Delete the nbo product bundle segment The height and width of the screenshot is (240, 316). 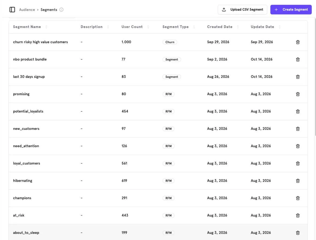tap(298, 59)
